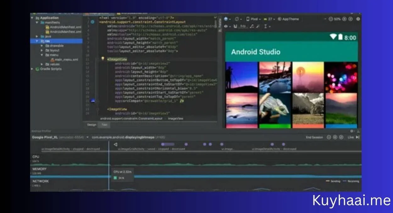Image resolution: width=393 pixels, height=213 pixels.
Task: Switch to the Text tab
Action: tap(104, 125)
